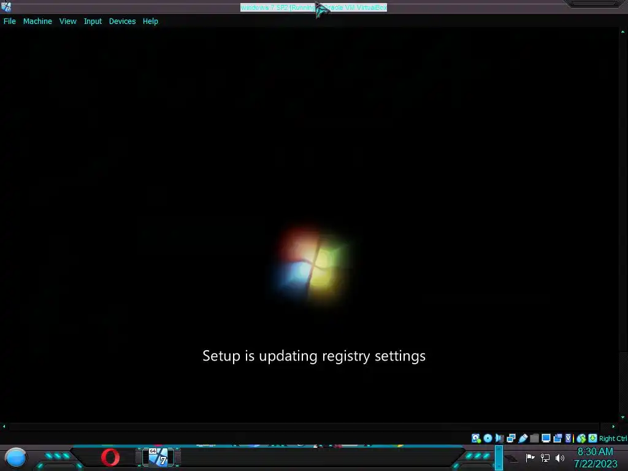This screenshot has height=471, width=628.
Task: Click the display monitor status icon
Action: 546,438
